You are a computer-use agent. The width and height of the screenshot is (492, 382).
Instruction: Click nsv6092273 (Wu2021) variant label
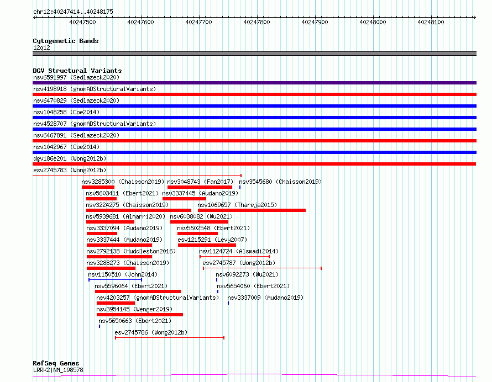(x=247, y=274)
